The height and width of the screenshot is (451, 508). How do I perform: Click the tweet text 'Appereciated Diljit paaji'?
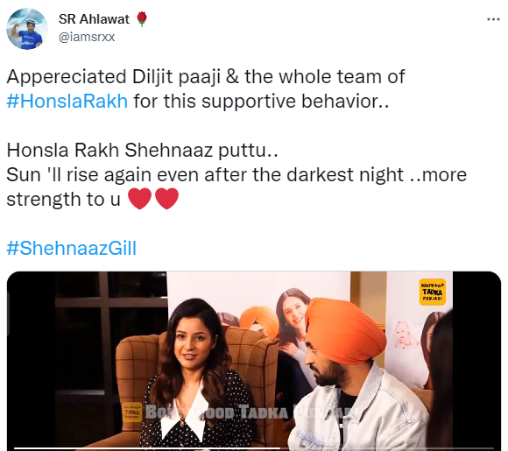pyautogui.click(x=113, y=77)
